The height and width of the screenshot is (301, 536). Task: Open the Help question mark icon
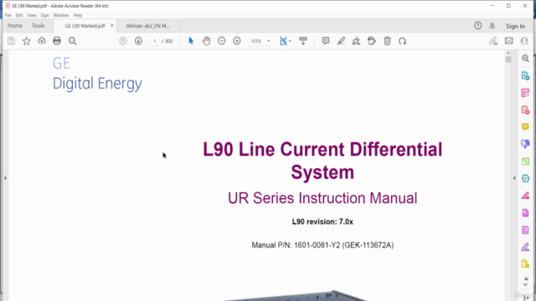pos(478,26)
